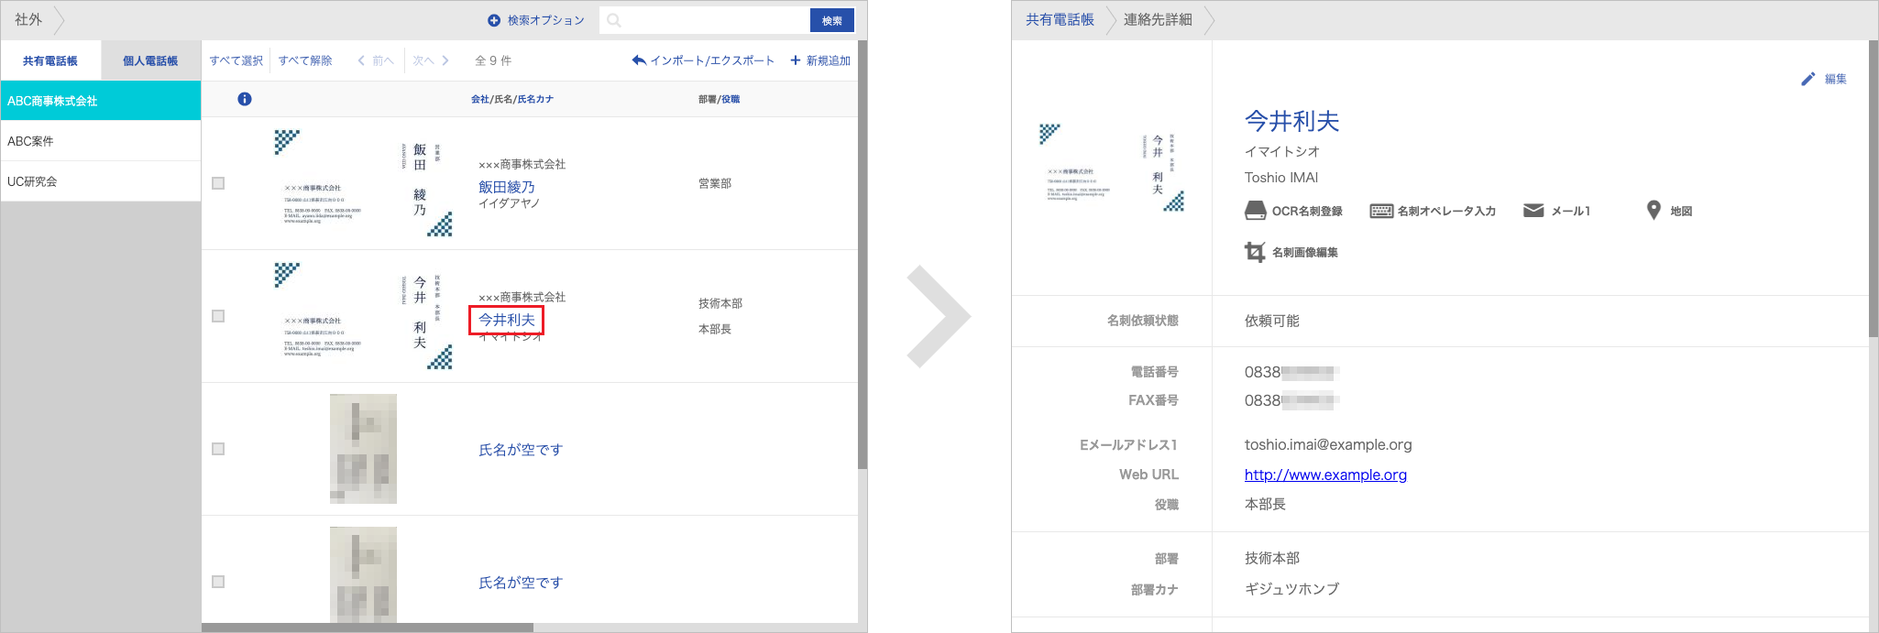The width and height of the screenshot is (1879, 633).
Task: Click the business card image in detail window
Action: tap(1112, 168)
